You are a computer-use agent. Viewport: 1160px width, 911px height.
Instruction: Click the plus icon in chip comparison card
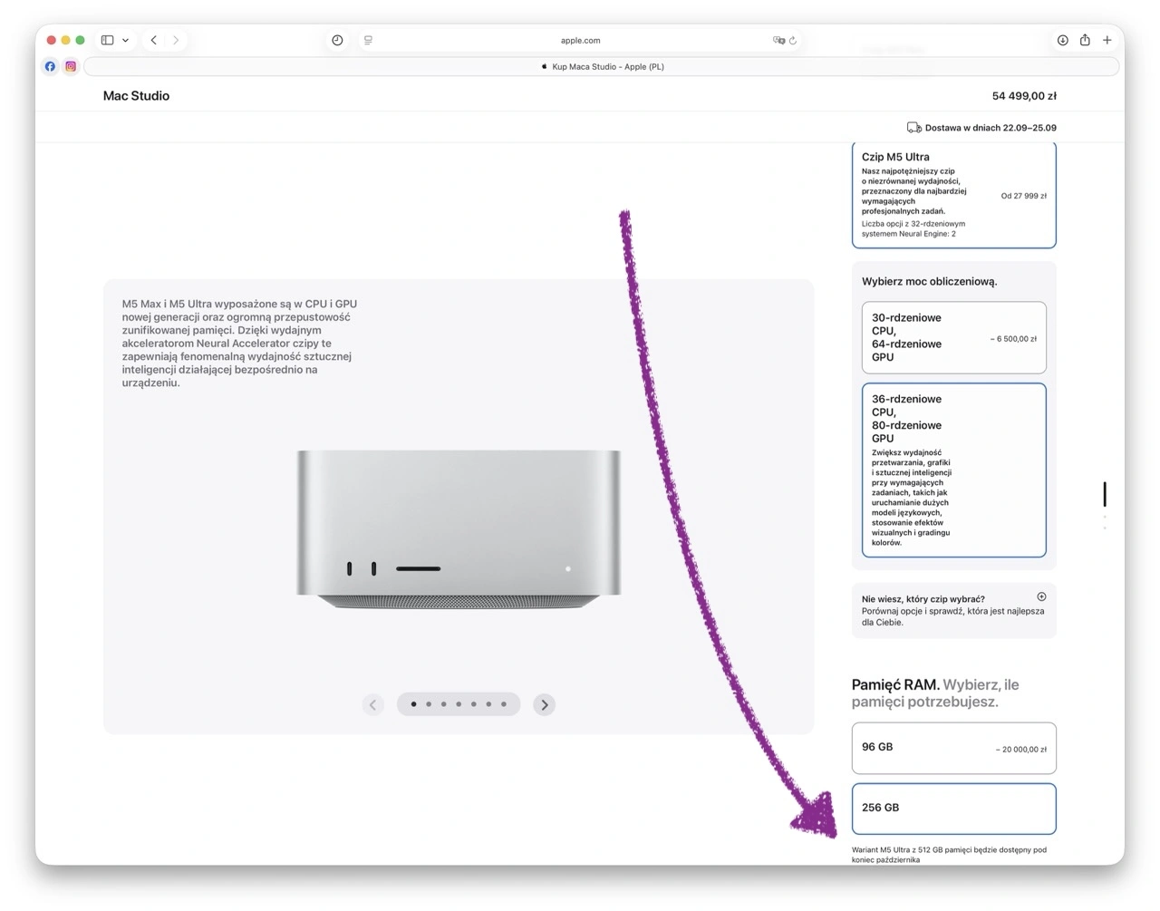pos(1041,596)
